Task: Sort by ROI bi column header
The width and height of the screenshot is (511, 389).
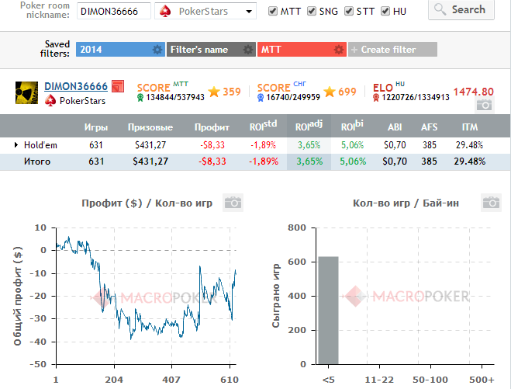Action: click(x=352, y=126)
